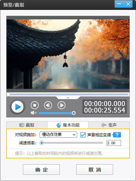
Task: Start playback with the blue play button
Action: (x=17, y=107)
